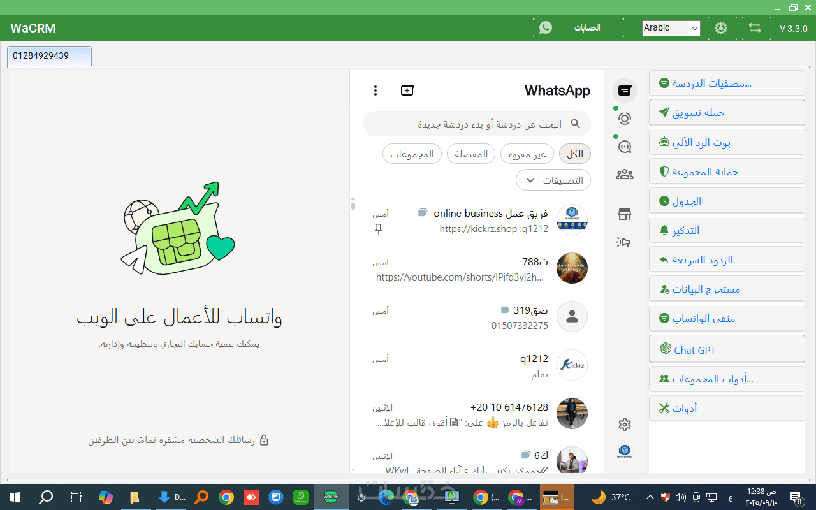This screenshot has height=510, width=816.
Task: Show hidden system tray icons
Action: pos(650,497)
